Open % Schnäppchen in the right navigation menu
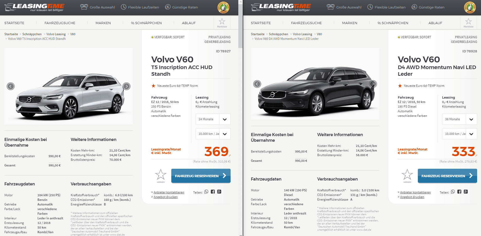481x236 pixels. [393, 23]
